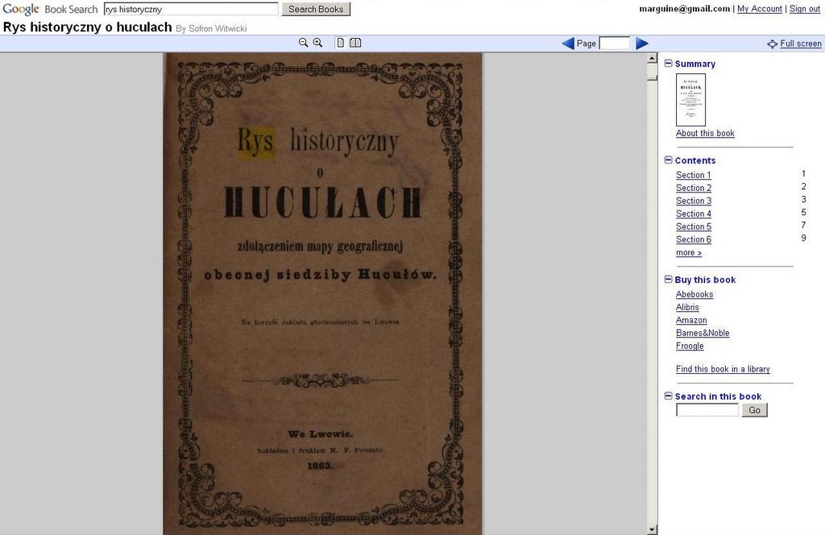Click the scanned book cover page

point(322,293)
